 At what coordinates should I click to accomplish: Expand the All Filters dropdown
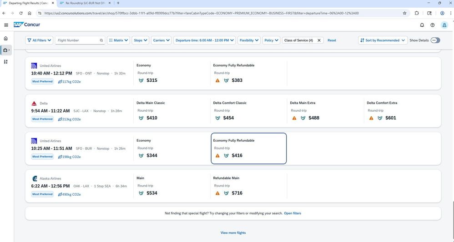pyautogui.click(x=39, y=40)
